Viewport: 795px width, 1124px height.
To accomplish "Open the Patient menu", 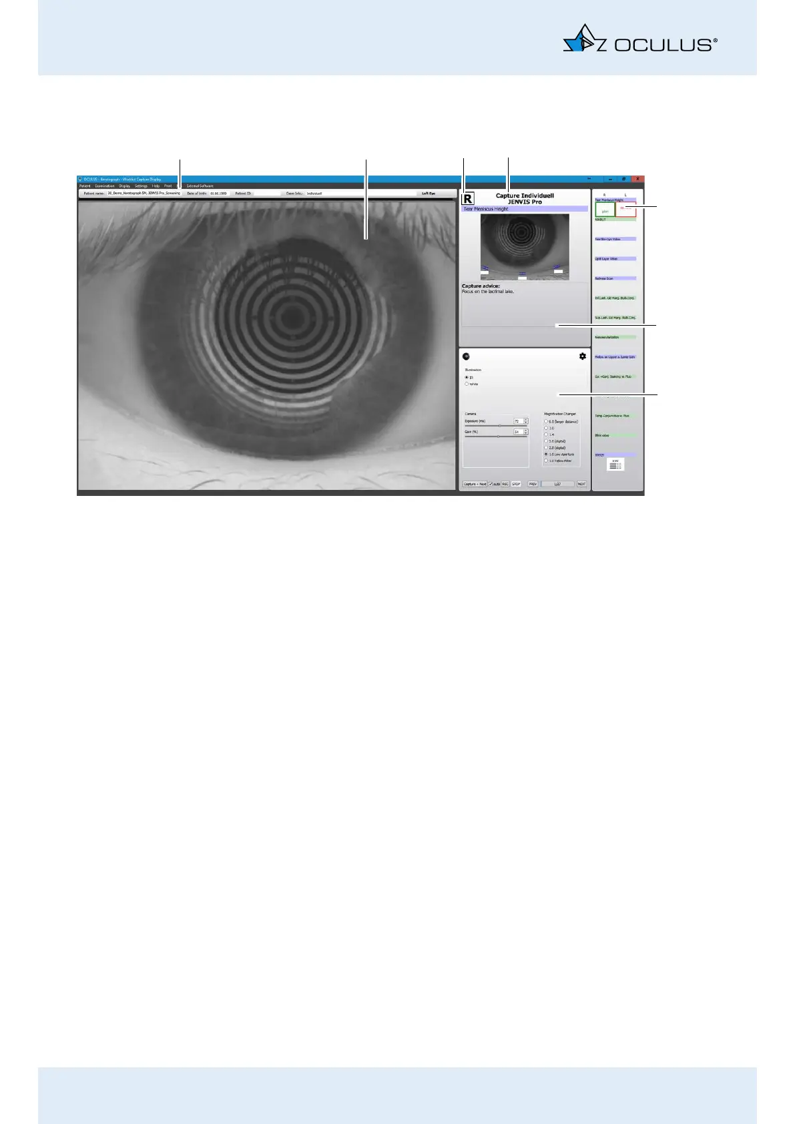I will (x=85, y=186).
